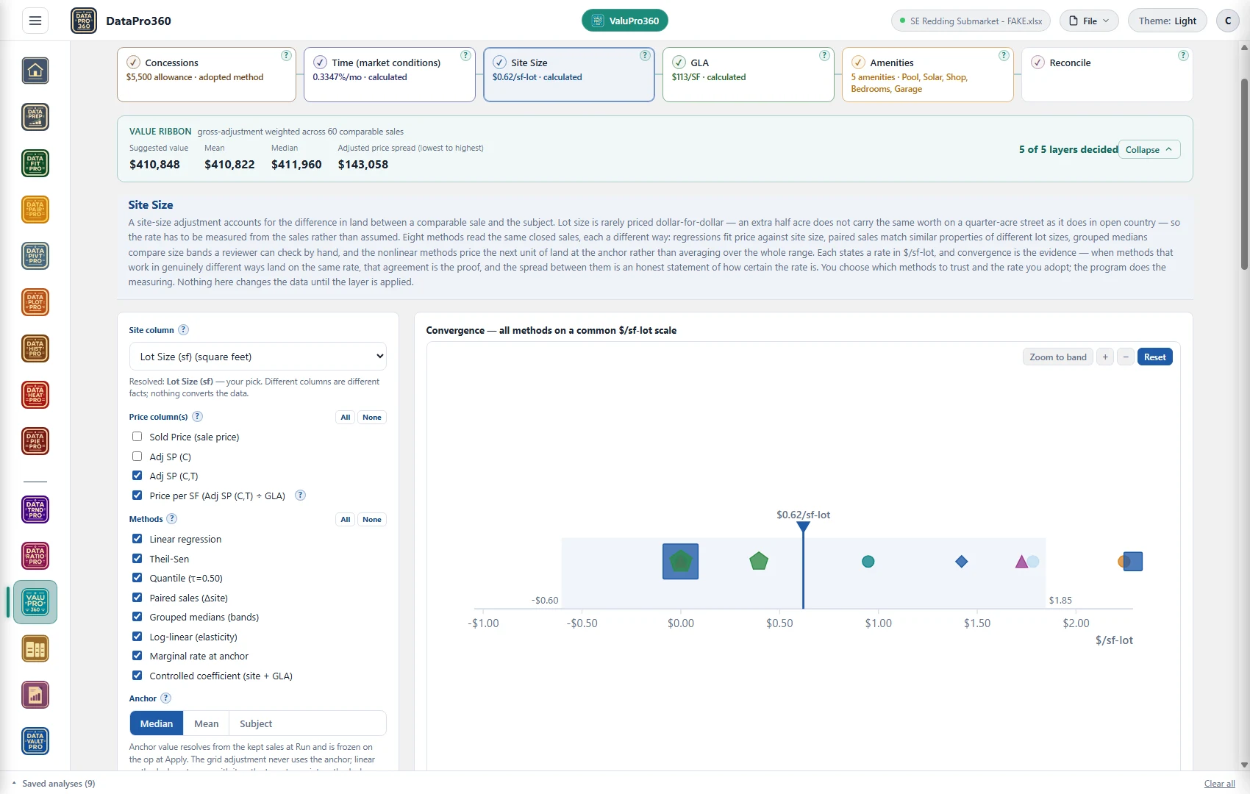Open the Time (market conditions) layer tab

click(x=390, y=74)
